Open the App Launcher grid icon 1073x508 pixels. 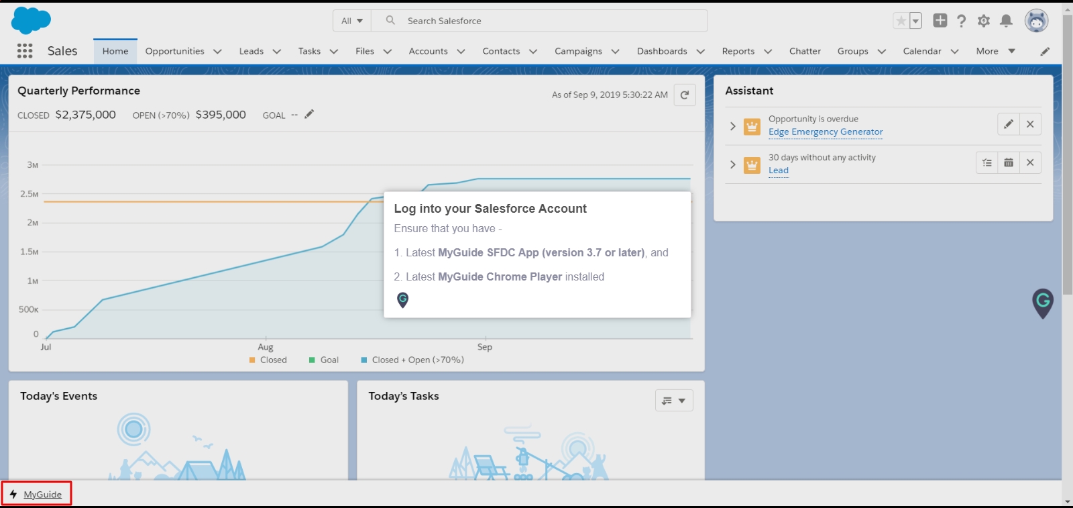coord(25,51)
